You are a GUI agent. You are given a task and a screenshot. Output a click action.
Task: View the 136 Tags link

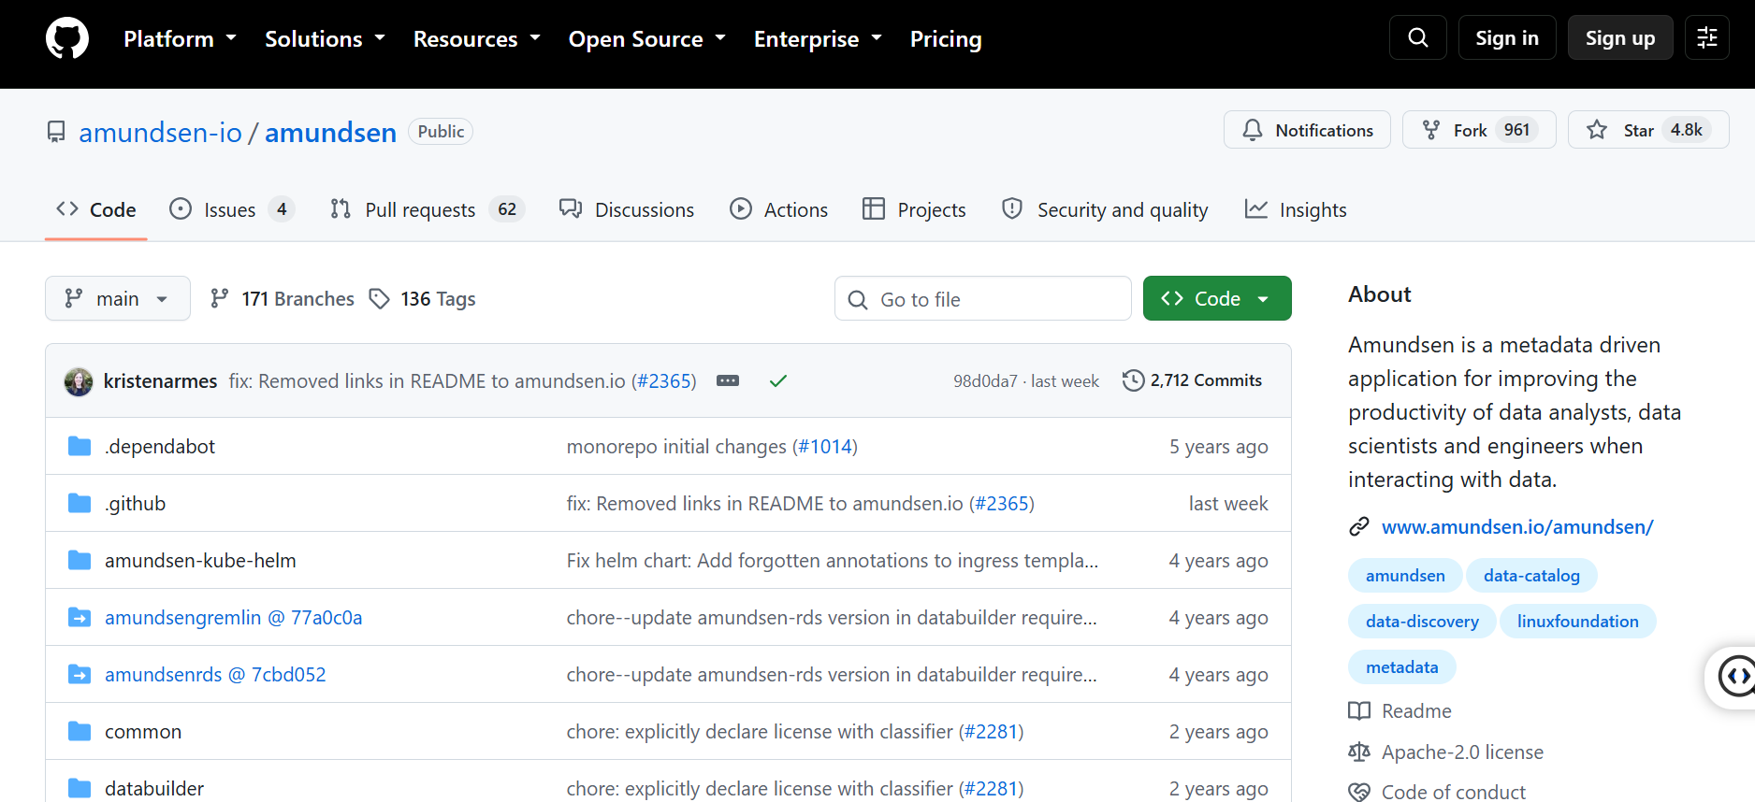(x=422, y=298)
